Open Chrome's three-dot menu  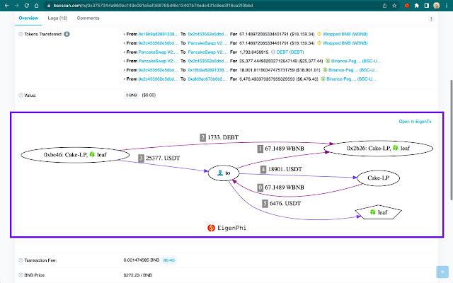(447, 6)
